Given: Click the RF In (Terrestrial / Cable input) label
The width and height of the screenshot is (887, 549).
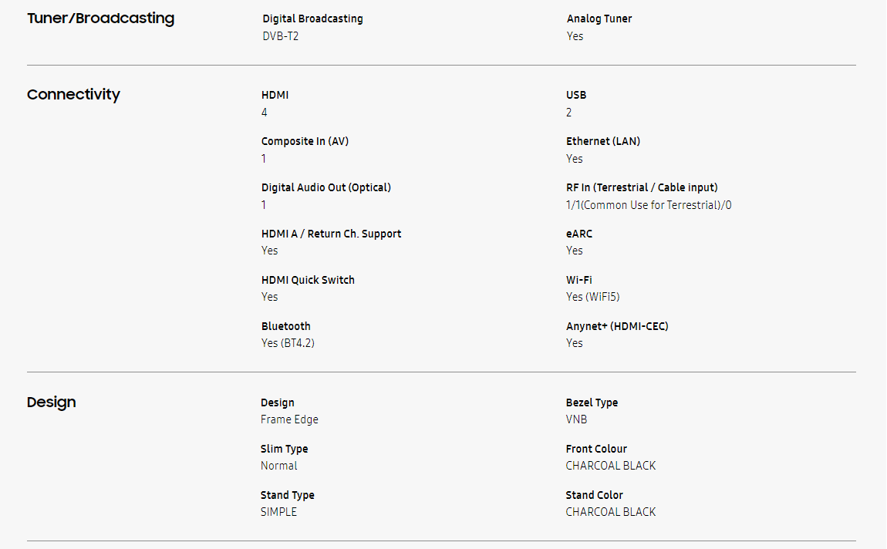Looking at the screenshot, I should click(x=642, y=187).
